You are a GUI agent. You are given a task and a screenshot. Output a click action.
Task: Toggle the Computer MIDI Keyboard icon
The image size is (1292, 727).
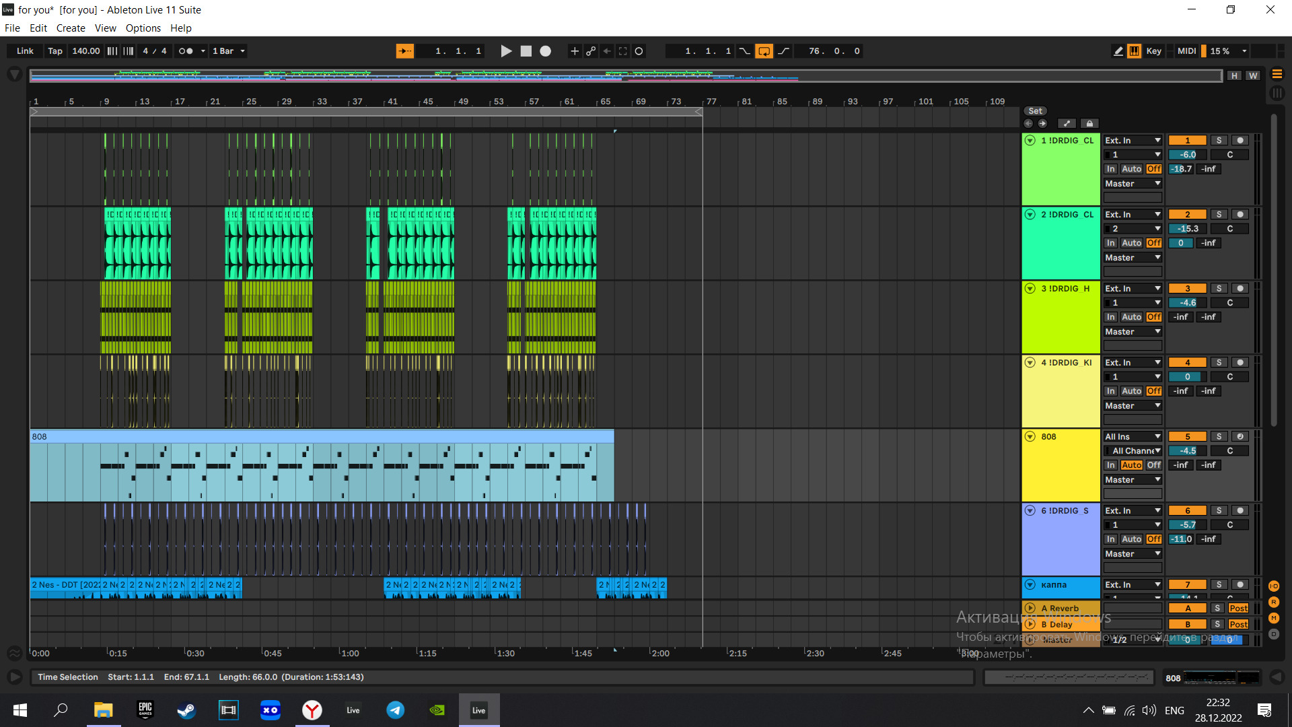(1135, 51)
